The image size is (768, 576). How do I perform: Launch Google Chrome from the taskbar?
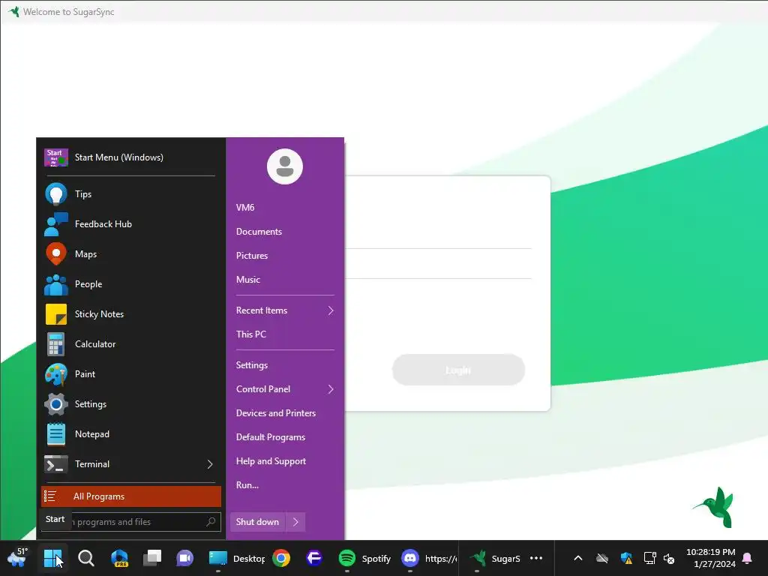[x=281, y=558]
